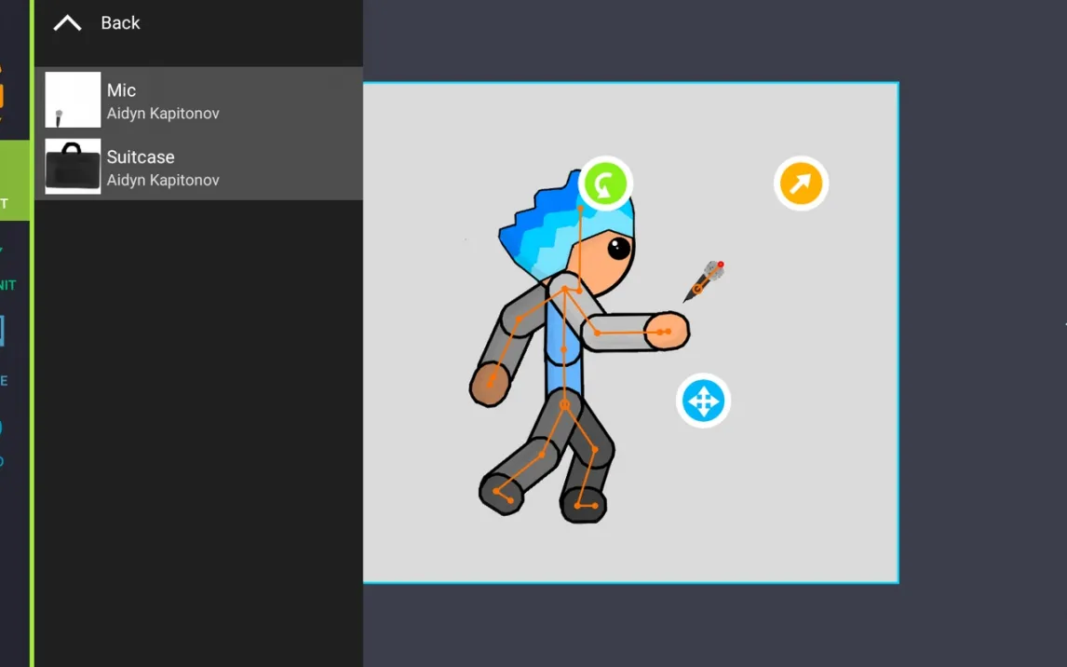Click the author name under Suitcase

tap(163, 180)
